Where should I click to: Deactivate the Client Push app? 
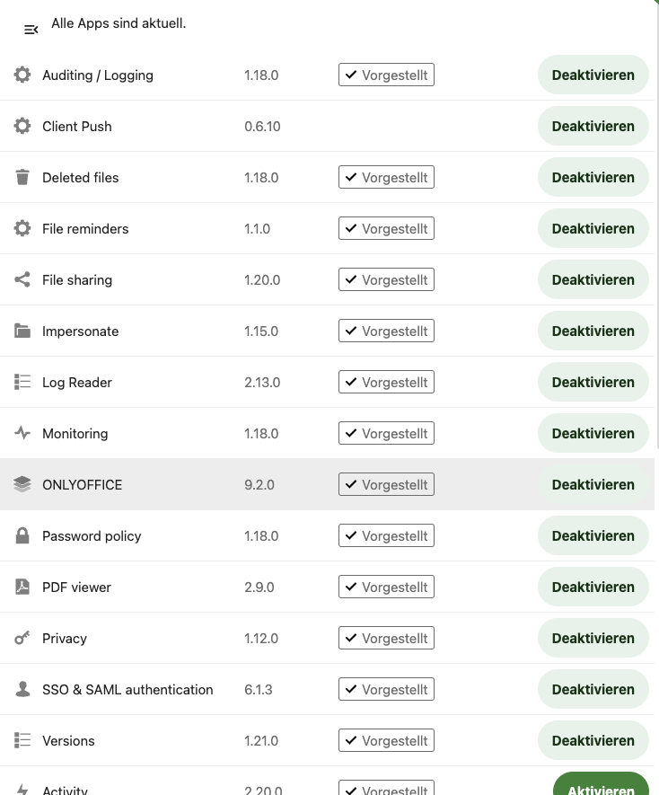coord(593,126)
